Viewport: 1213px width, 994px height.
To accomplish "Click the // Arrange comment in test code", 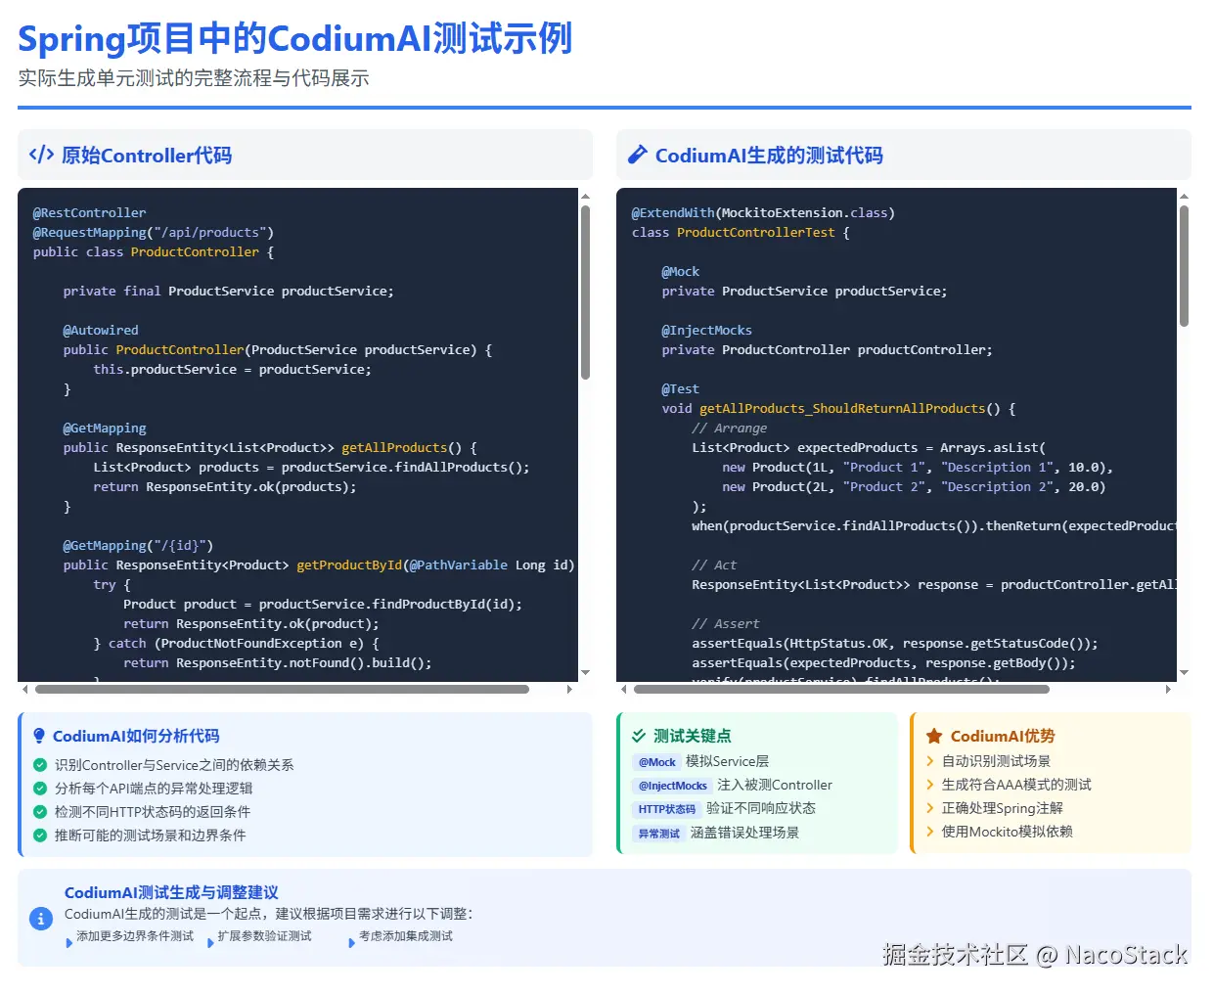I will coord(730,428).
